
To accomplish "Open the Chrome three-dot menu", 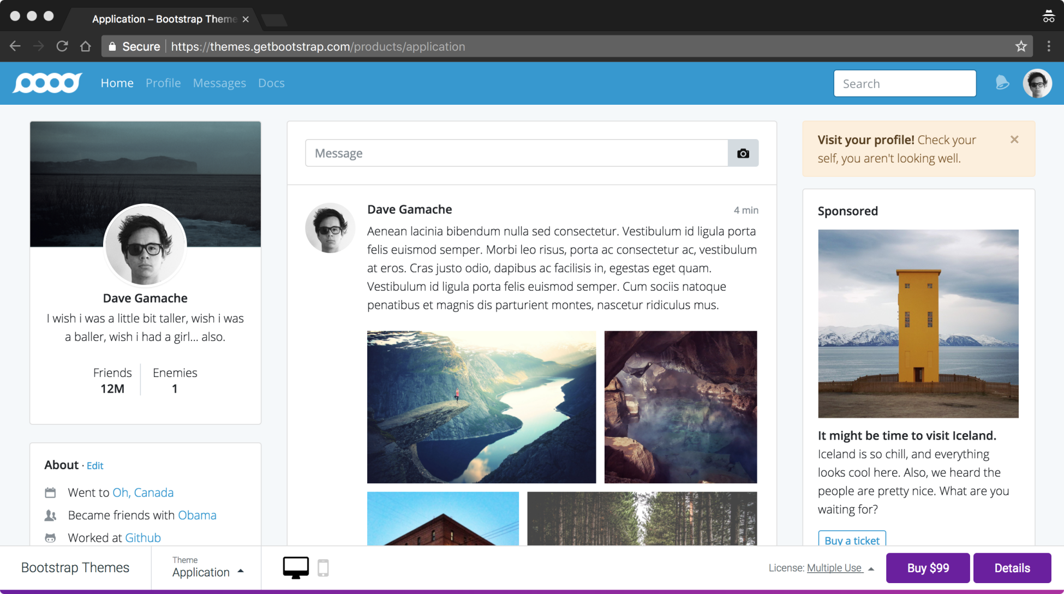I will [x=1048, y=46].
